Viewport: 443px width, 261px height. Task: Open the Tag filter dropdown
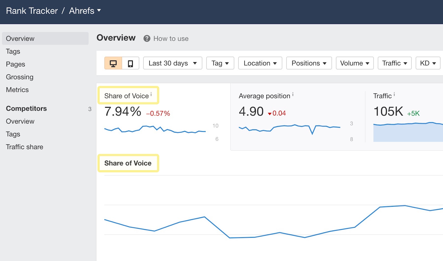tap(220, 63)
